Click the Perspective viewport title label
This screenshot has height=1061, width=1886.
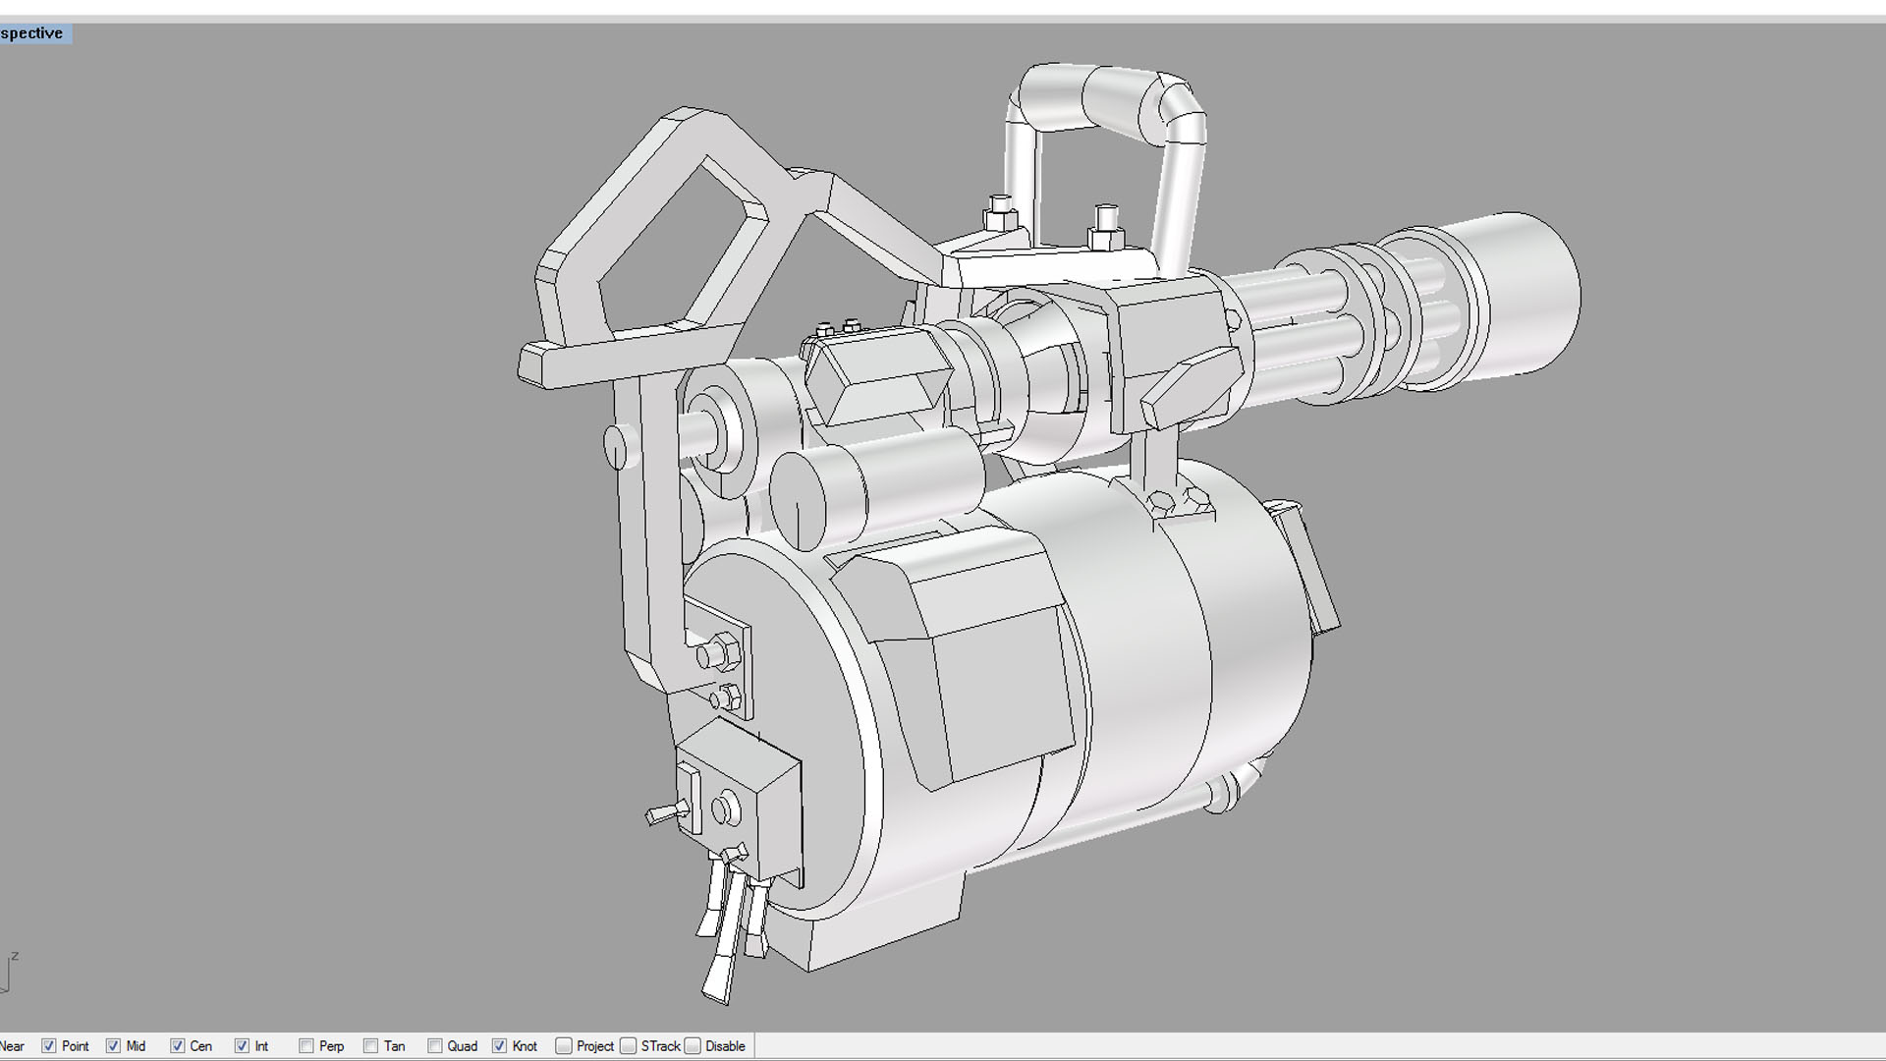(33, 33)
